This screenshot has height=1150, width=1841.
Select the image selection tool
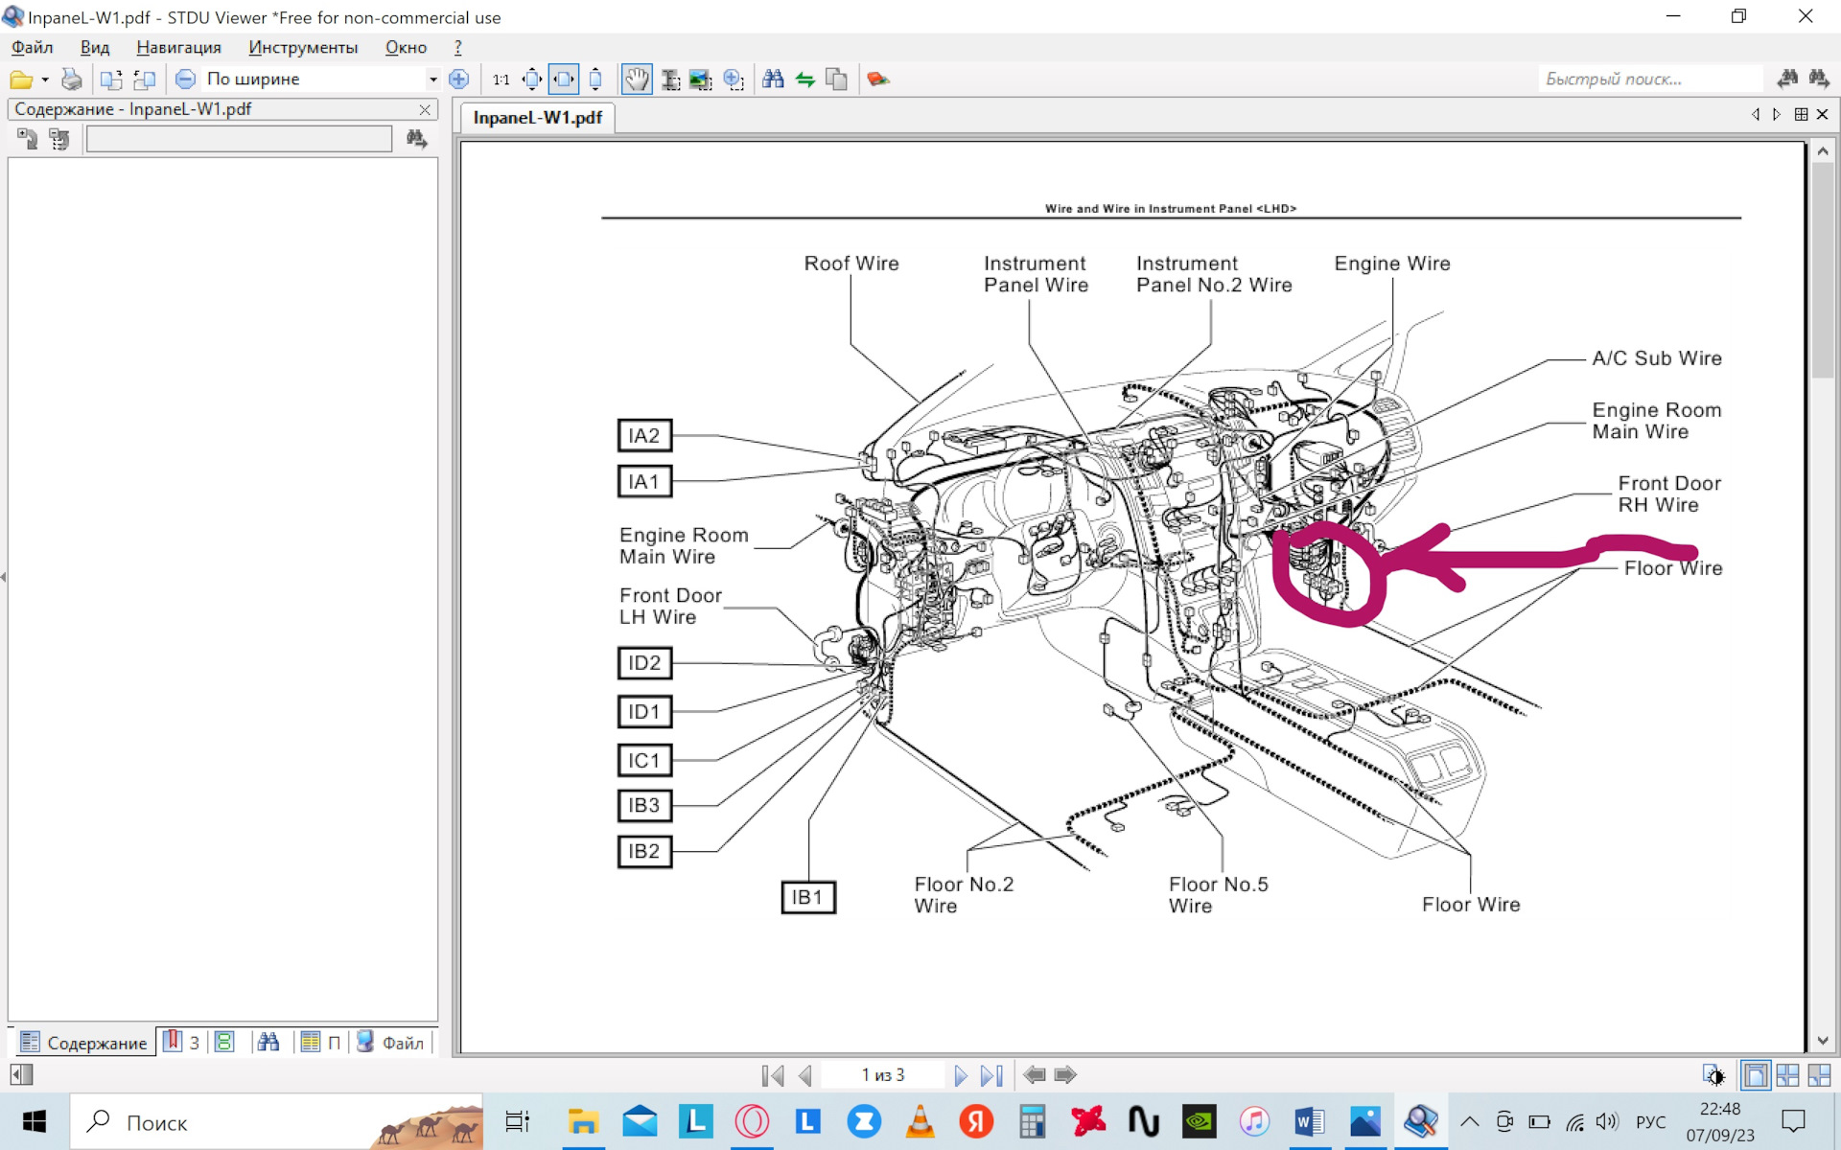coord(701,80)
